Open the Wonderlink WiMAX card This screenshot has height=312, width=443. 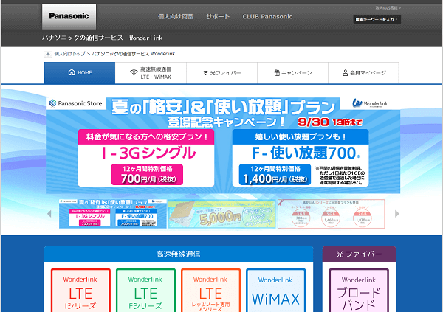tap(275, 291)
